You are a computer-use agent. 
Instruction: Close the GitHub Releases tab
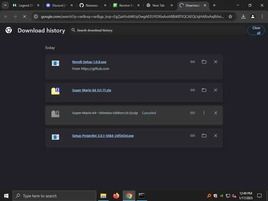(x=105, y=5)
